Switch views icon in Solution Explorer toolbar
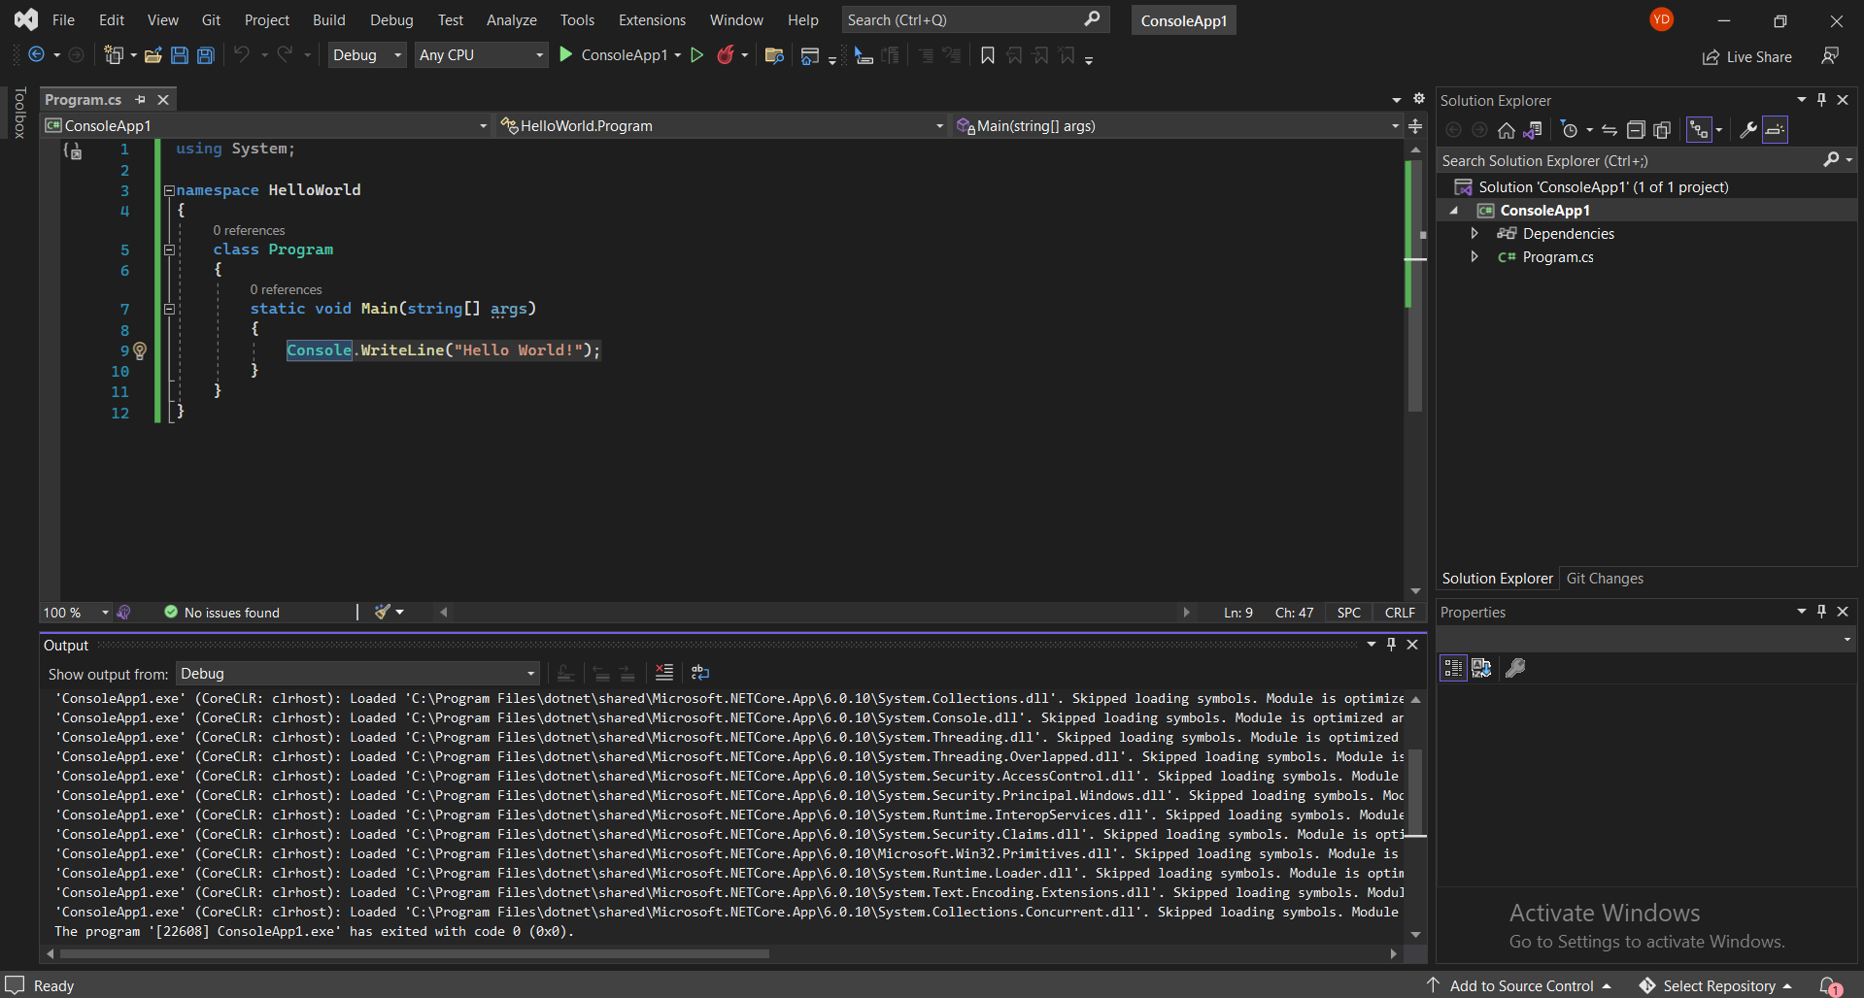 click(1533, 130)
